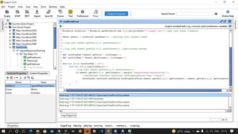The width and height of the screenshot is (238, 134).
Task: Open Preferences from the toolbar
Action: 83,13
